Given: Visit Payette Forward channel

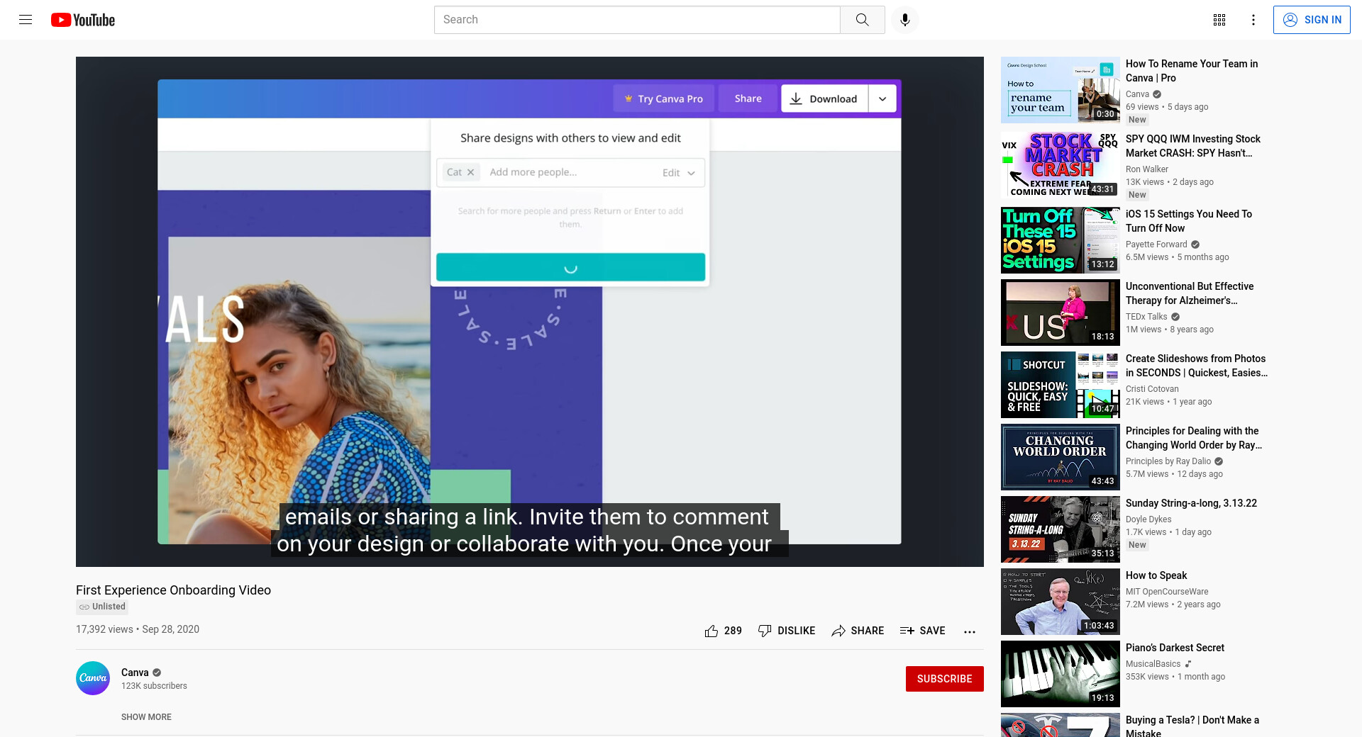Looking at the screenshot, I should [x=1156, y=244].
